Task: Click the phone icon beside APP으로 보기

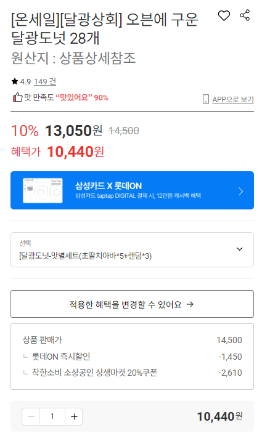Action: [x=206, y=99]
